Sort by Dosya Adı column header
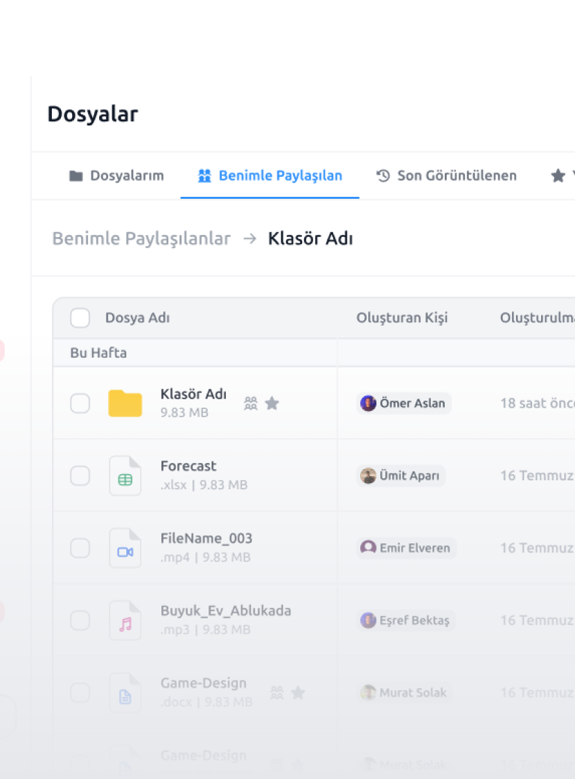Image resolution: width=575 pixels, height=779 pixels. [x=137, y=318]
